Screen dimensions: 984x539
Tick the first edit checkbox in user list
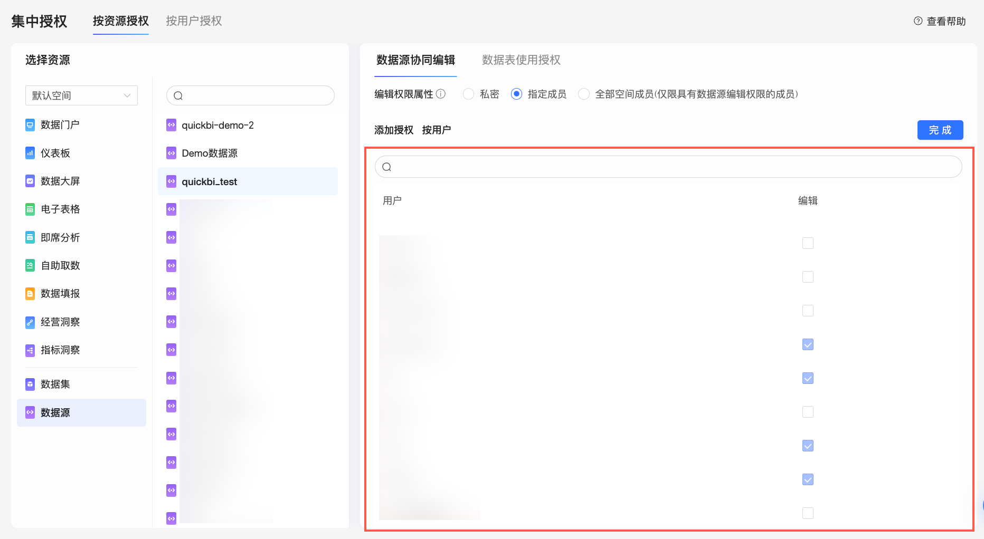808,243
